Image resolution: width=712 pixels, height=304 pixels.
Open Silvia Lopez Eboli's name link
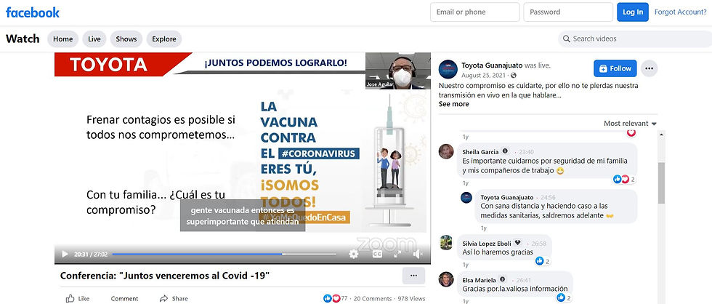(x=487, y=244)
